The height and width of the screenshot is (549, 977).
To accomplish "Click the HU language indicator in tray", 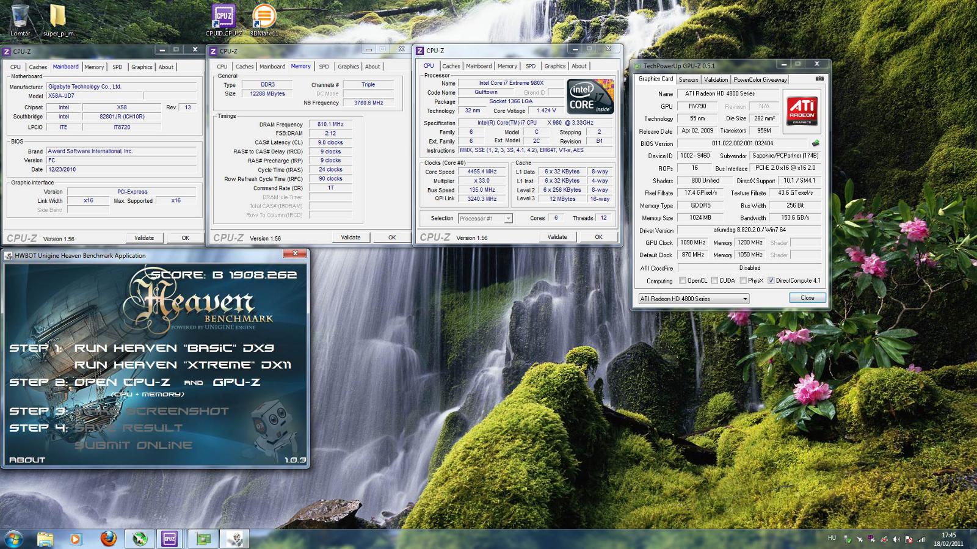I will (832, 538).
